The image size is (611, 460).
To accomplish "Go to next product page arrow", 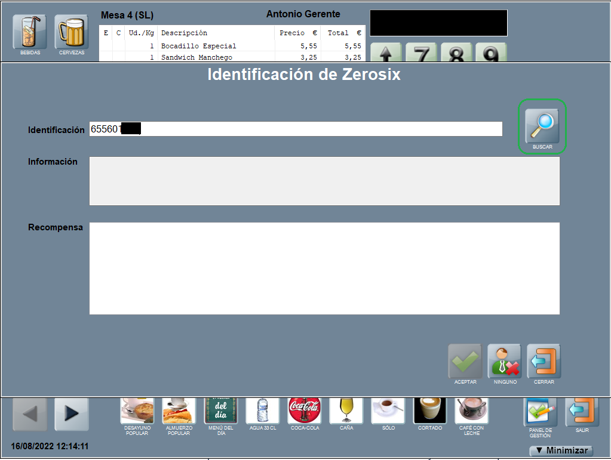I will click(72, 414).
